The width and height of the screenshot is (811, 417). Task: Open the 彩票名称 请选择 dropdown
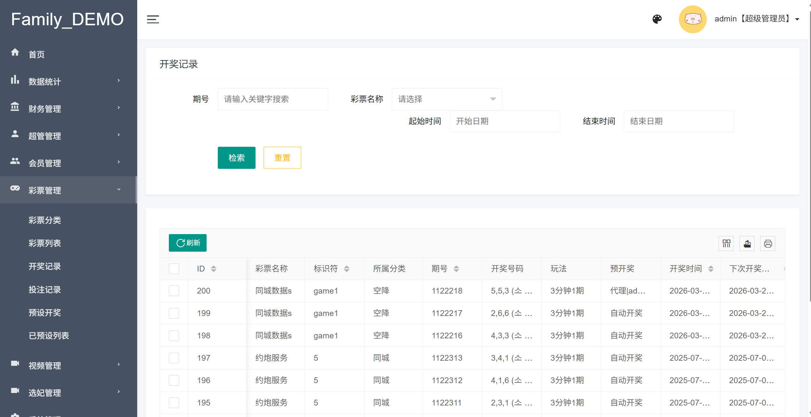(x=446, y=99)
